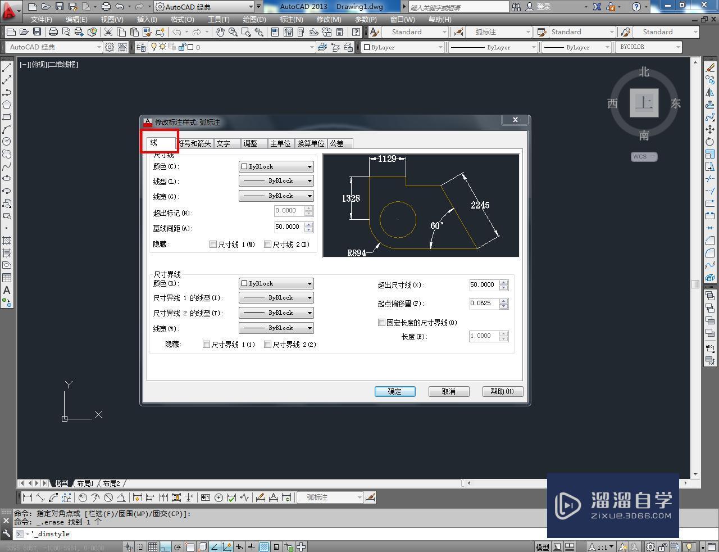Open AutoCAD 经典 workspace dropdown in title bar
The image size is (719, 552).
click(204, 7)
